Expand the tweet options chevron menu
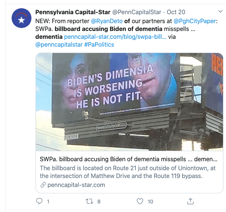The height and width of the screenshot is (212, 226). click(220, 12)
